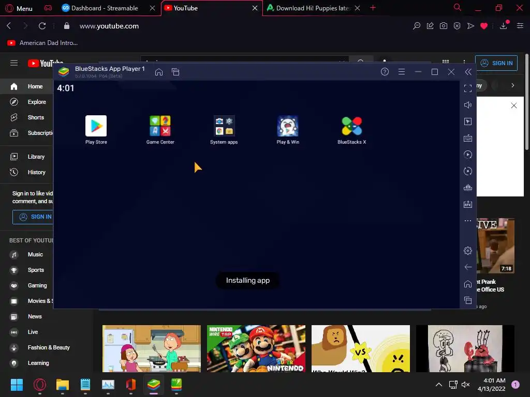Click the sidebar SIGN IN button
Screen dimensions: 530x397
click(x=33, y=217)
